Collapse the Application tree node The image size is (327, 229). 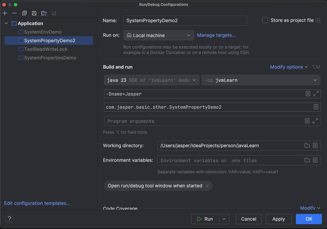[7, 23]
